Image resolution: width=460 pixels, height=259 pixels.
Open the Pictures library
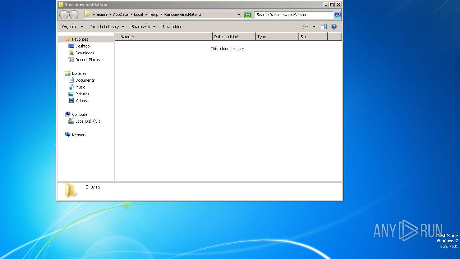point(82,94)
